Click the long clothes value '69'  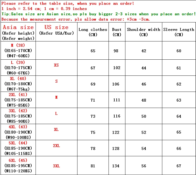pyautogui.click(x=93, y=84)
